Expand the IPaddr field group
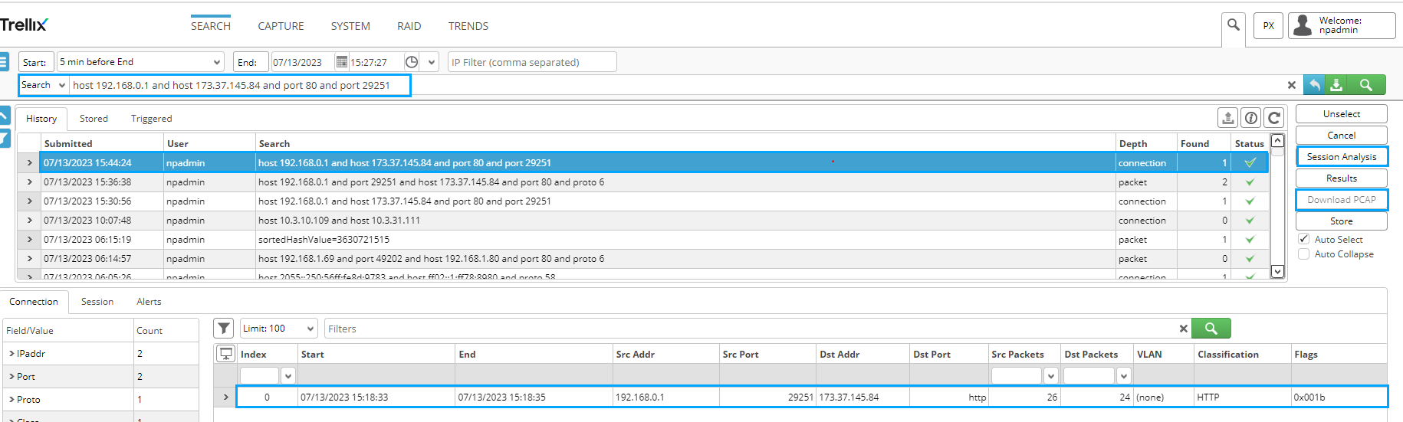Viewport: 1403px width, 422px height. (11, 354)
